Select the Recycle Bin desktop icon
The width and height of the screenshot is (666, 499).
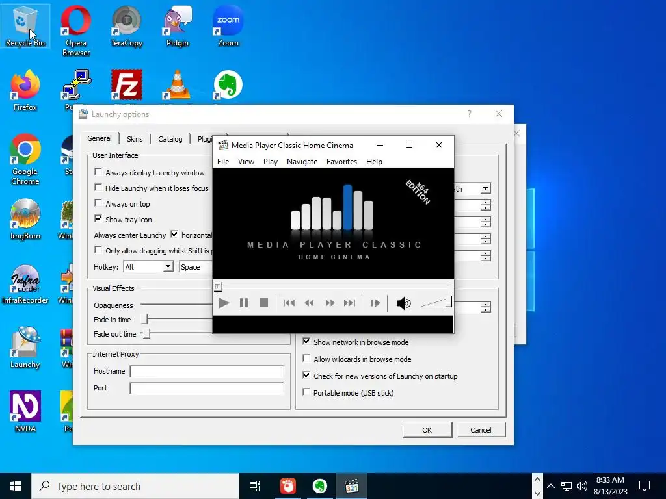coord(25,26)
